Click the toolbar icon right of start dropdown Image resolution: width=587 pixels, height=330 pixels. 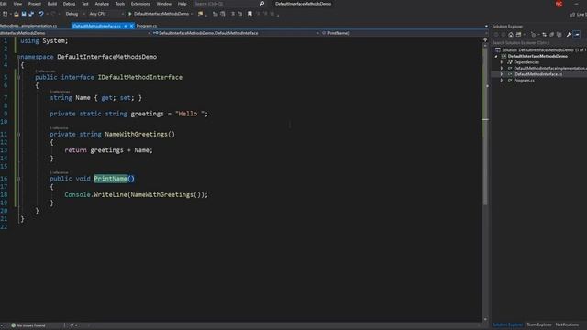click(201, 14)
